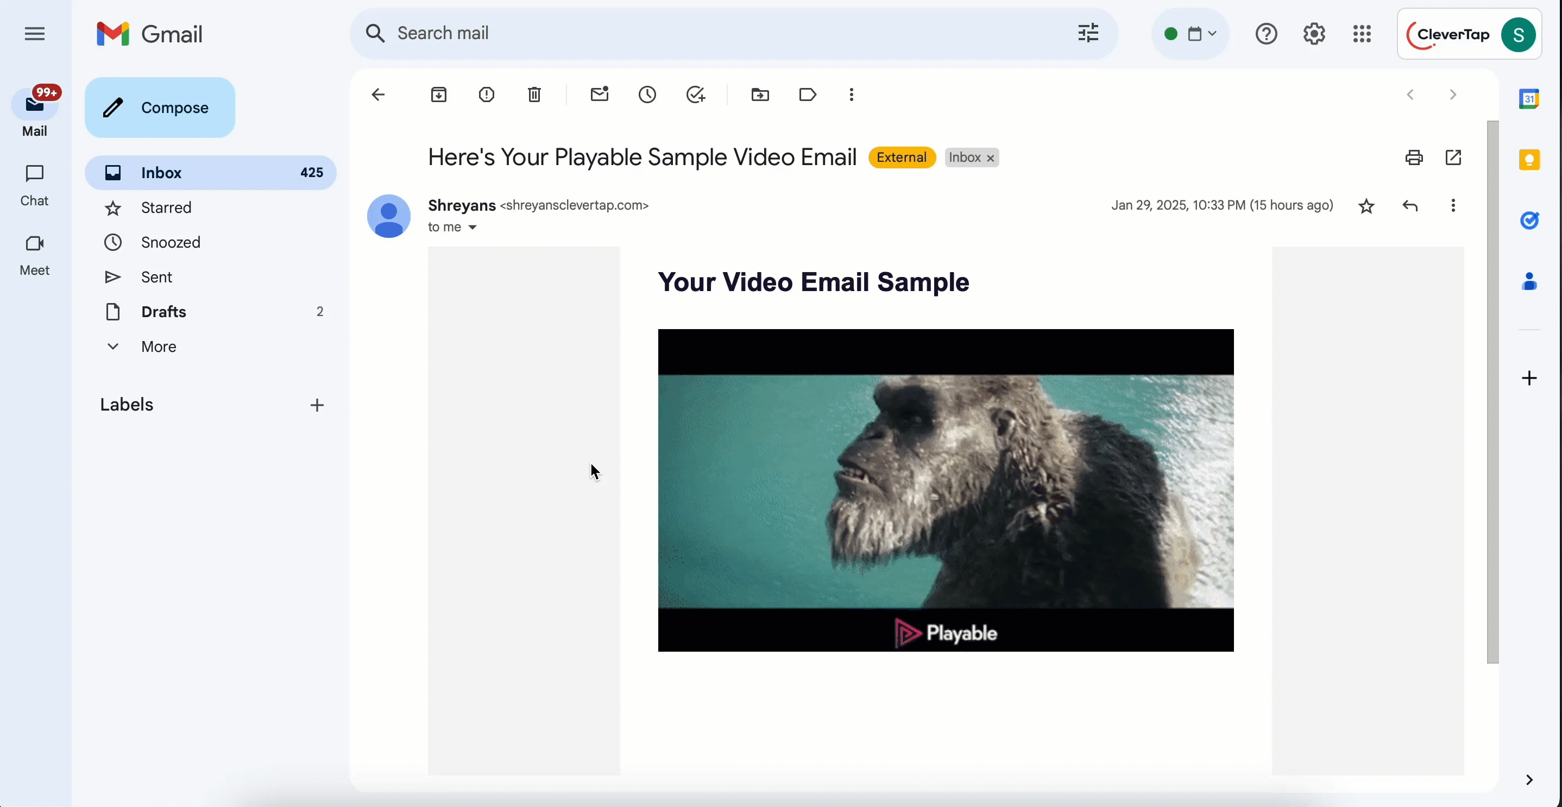
Task: Open the main menu hamburger icon
Action: [x=35, y=34]
